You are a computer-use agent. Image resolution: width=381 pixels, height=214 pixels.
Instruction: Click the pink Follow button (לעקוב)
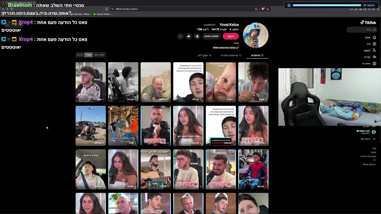click(231, 36)
